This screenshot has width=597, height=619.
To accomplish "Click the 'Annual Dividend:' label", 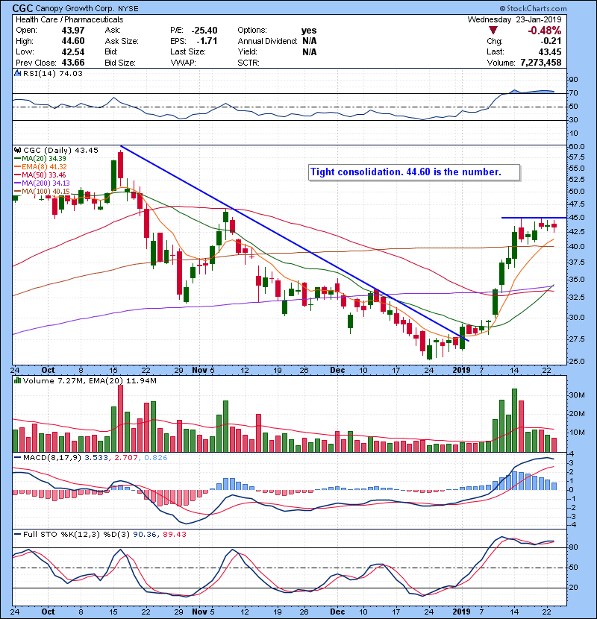I will click(x=267, y=41).
